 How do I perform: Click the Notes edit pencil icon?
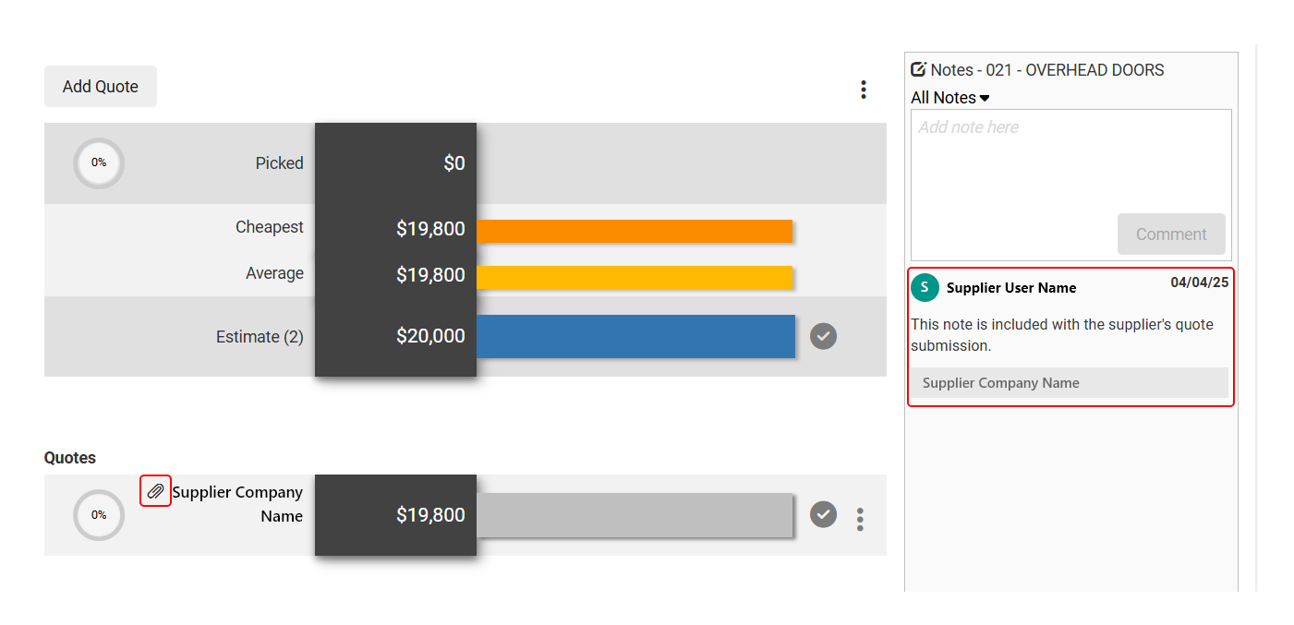[x=918, y=69]
